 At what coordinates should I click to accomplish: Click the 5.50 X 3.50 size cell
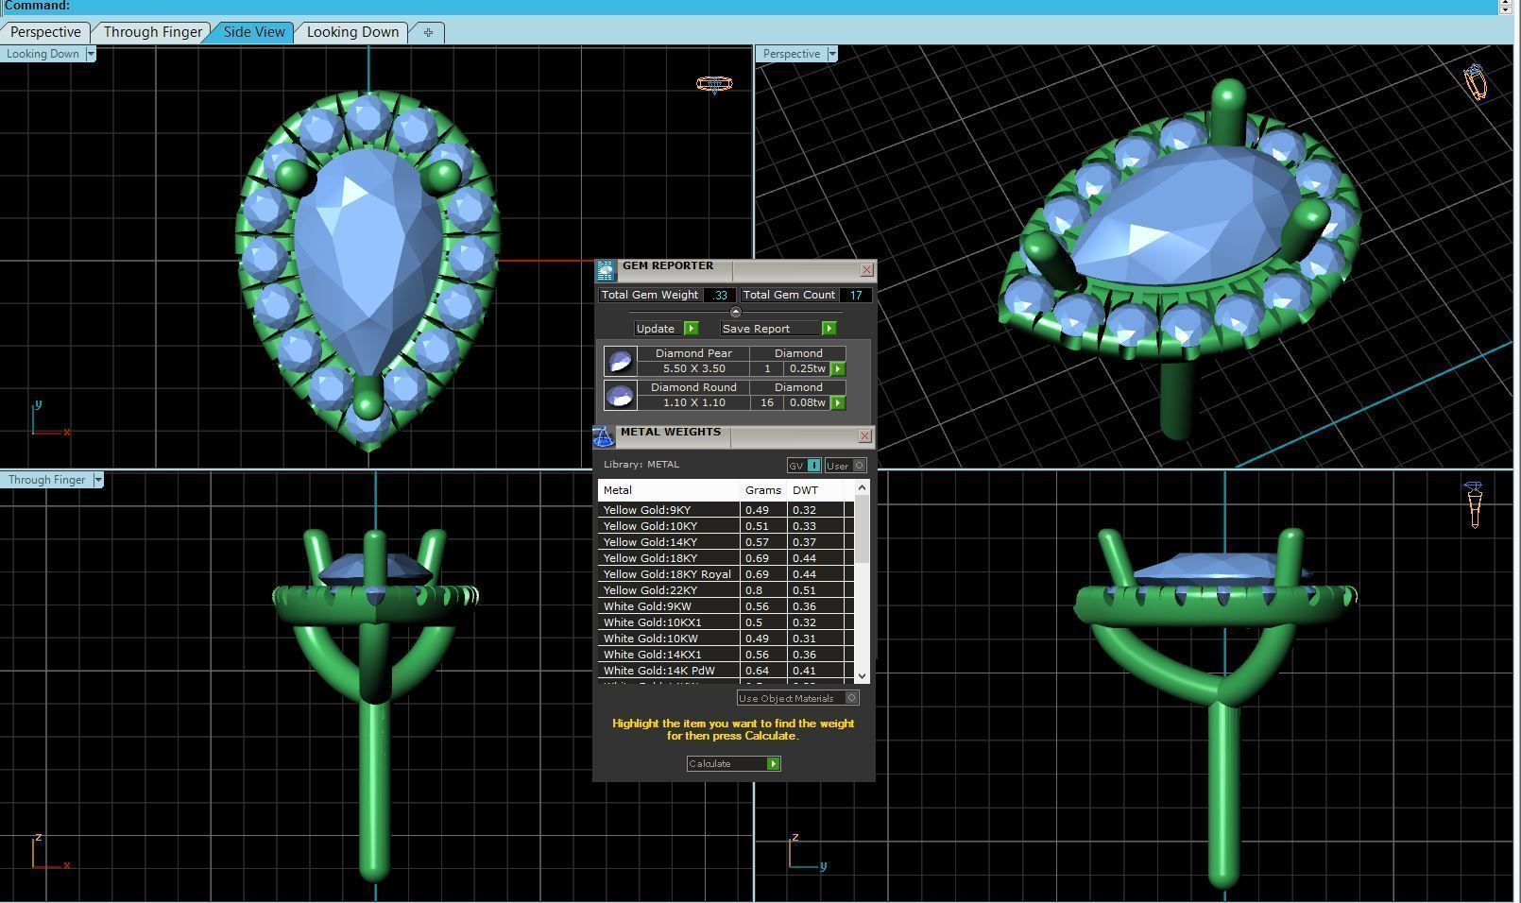tap(693, 369)
